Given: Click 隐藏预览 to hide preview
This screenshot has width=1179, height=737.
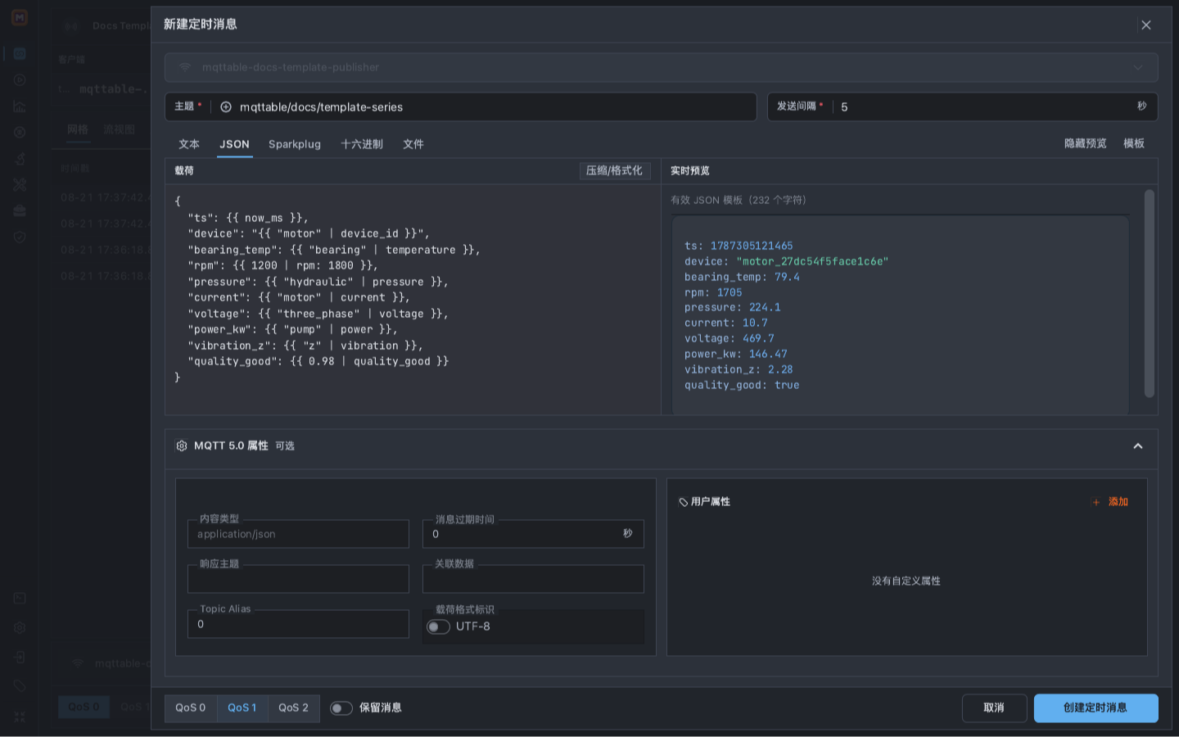Looking at the screenshot, I should coord(1085,143).
